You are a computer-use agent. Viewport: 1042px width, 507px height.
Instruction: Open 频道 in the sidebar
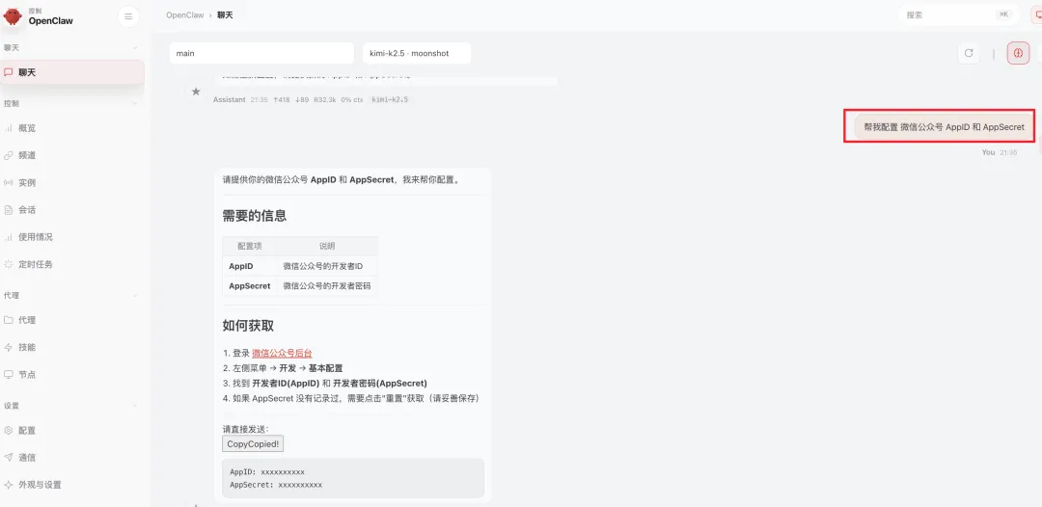72,155
